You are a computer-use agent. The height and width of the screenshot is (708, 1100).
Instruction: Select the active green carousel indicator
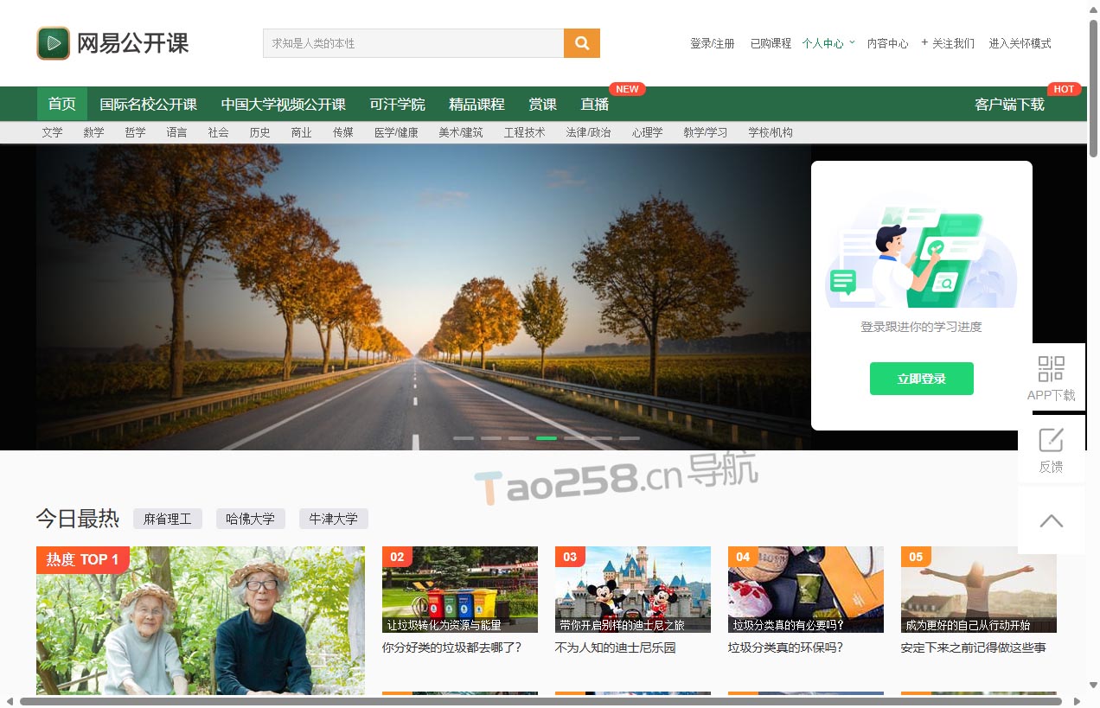(x=547, y=438)
